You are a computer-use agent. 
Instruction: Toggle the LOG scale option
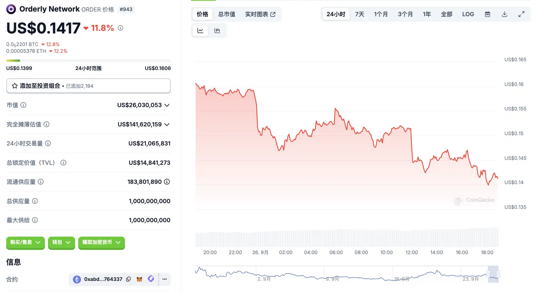point(468,14)
